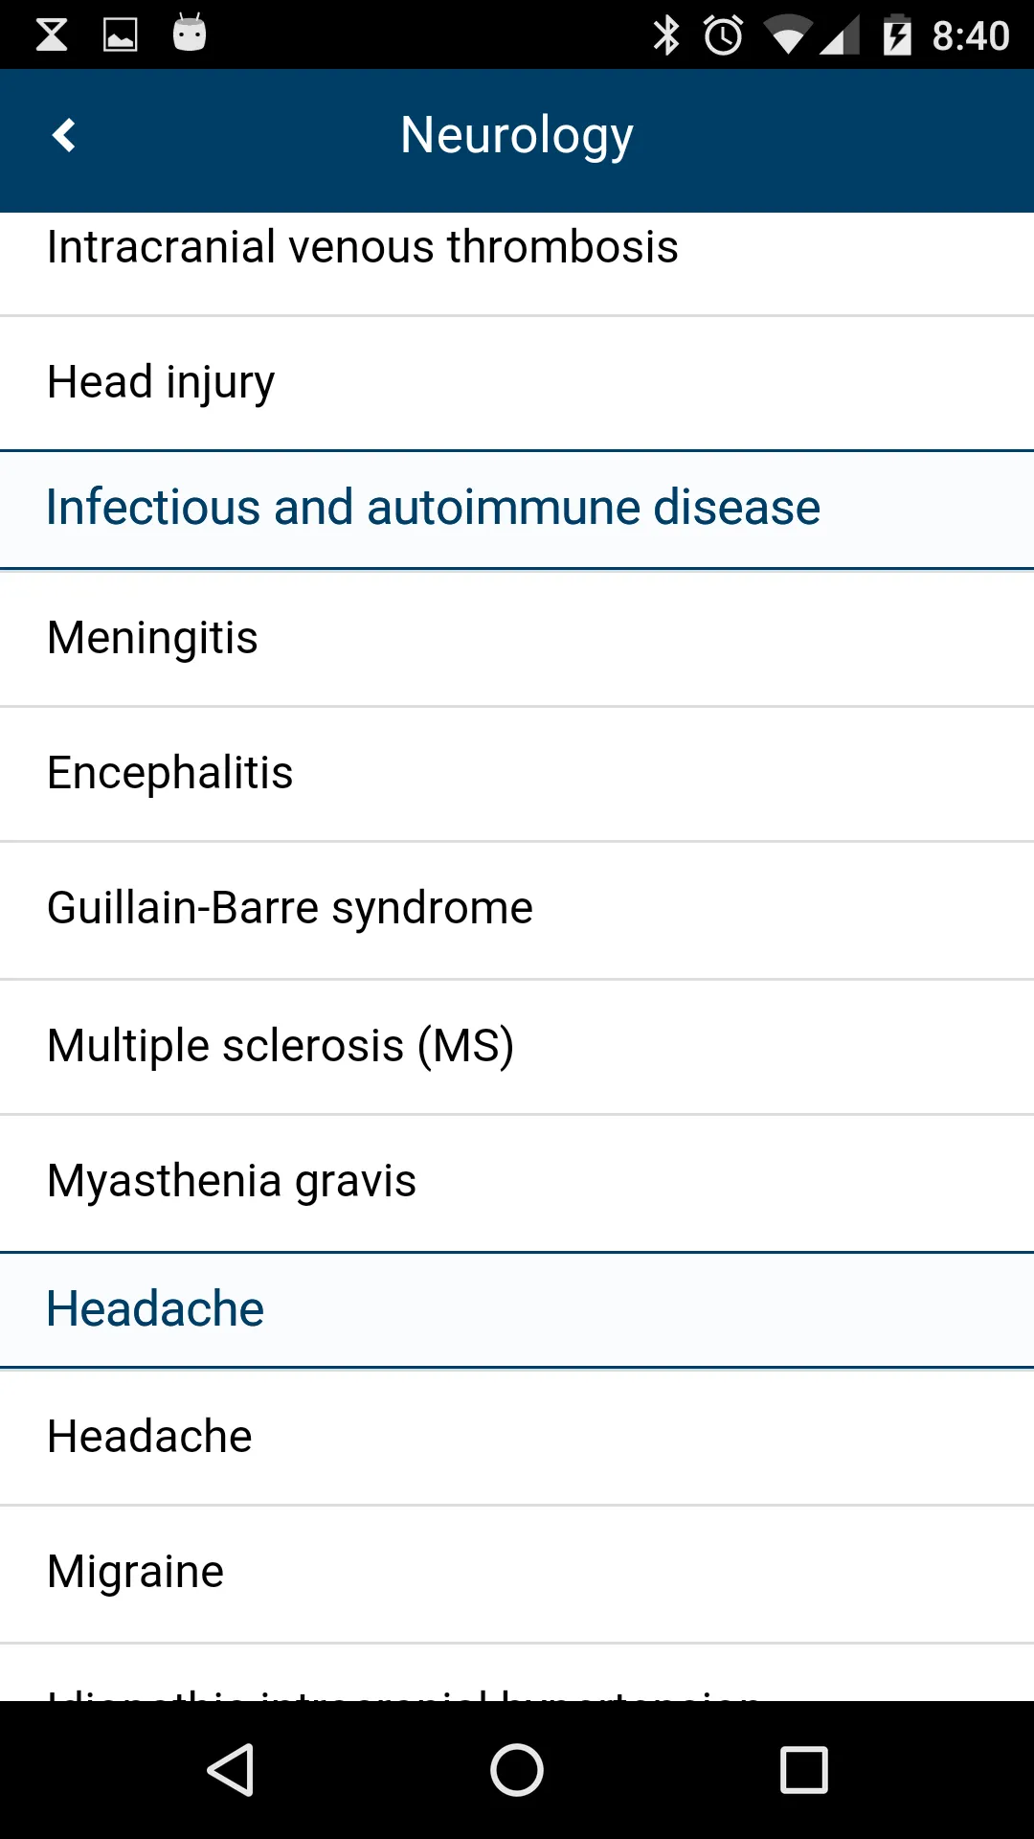The width and height of the screenshot is (1034, 1839).
Task: Select the blue Headache section header
Action: click(x=517, y=1309)
